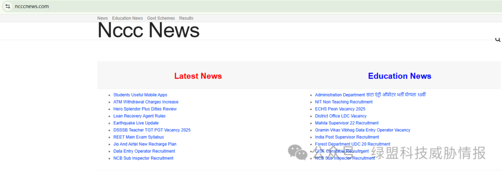Open Data Entry Operator Recruitment link
Viewport: 502px width, 173px height.
click(x=144, y=151)
